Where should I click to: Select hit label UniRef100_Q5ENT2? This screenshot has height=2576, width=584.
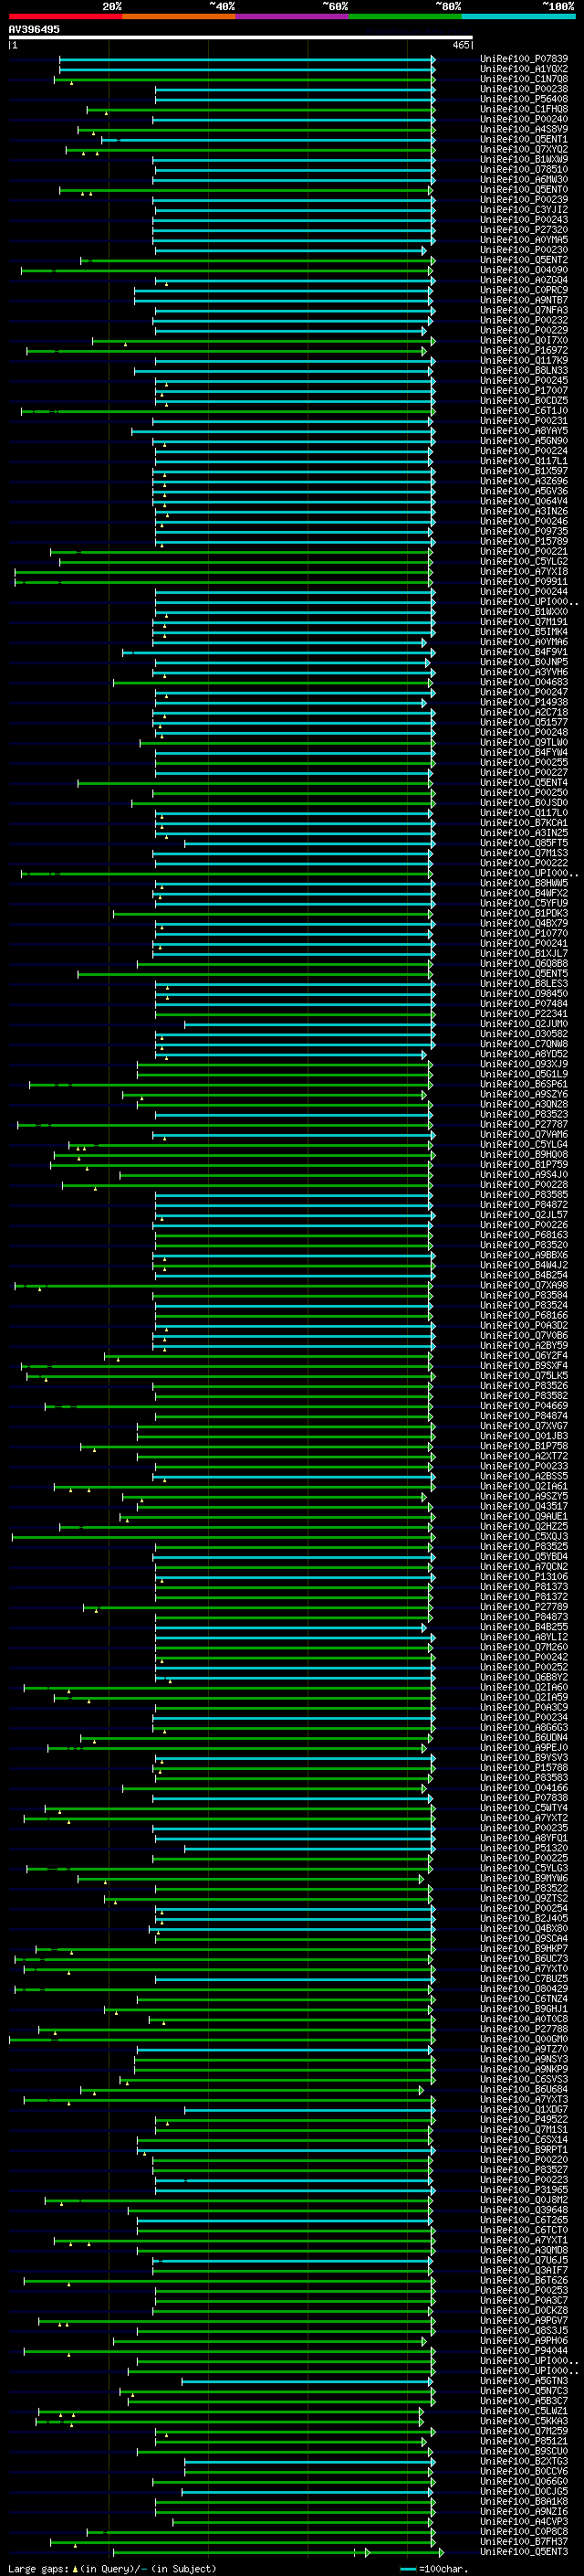[x=524, y=260]
